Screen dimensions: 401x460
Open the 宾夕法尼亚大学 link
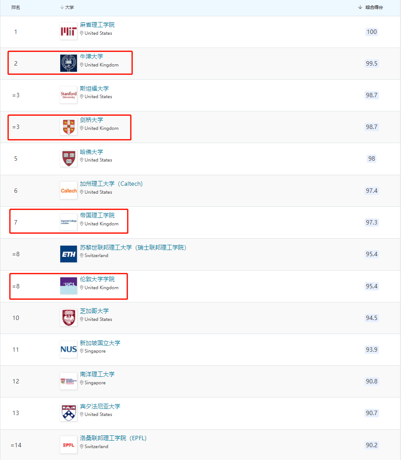(x=100, y=406)
